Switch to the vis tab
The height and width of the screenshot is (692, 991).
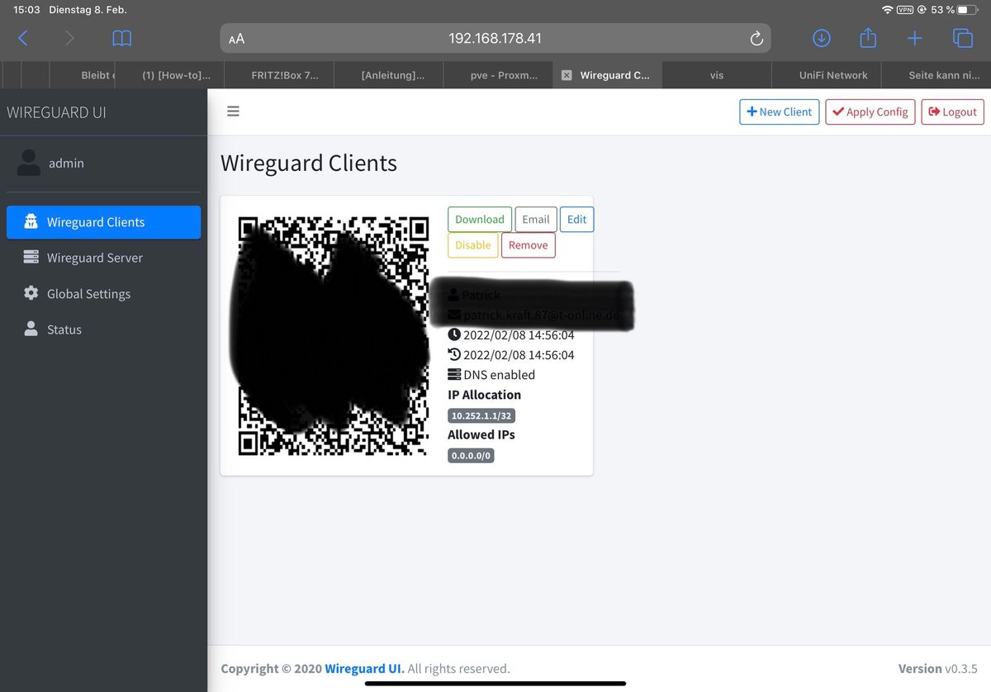(x=717, y=75)
